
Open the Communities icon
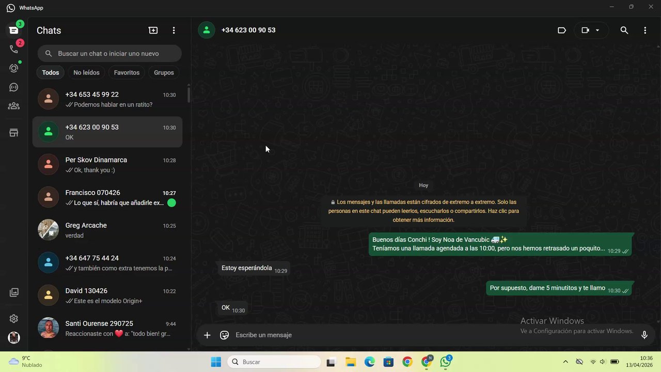[14, 106]
